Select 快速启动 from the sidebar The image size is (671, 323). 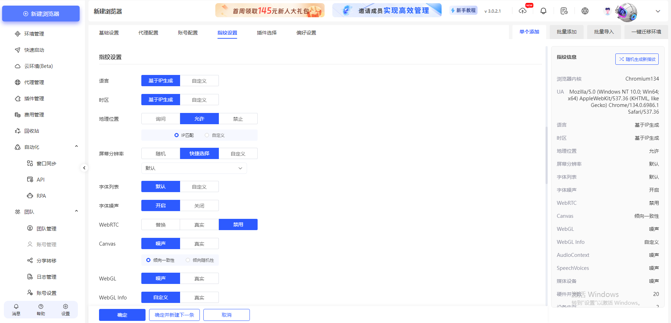(x=34, y=50)
